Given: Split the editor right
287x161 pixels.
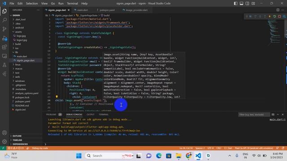Looking at the screenshot, I should (278, 10).
